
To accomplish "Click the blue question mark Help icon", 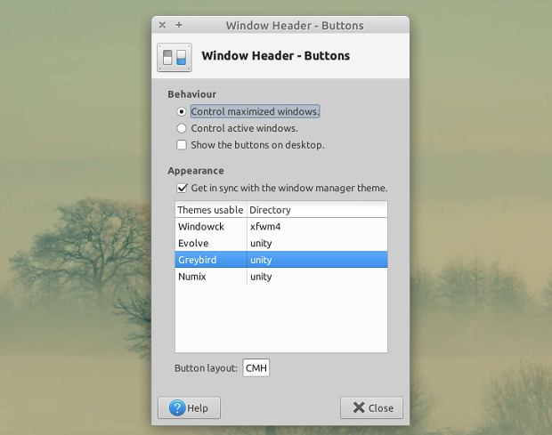I will point(177,408).
